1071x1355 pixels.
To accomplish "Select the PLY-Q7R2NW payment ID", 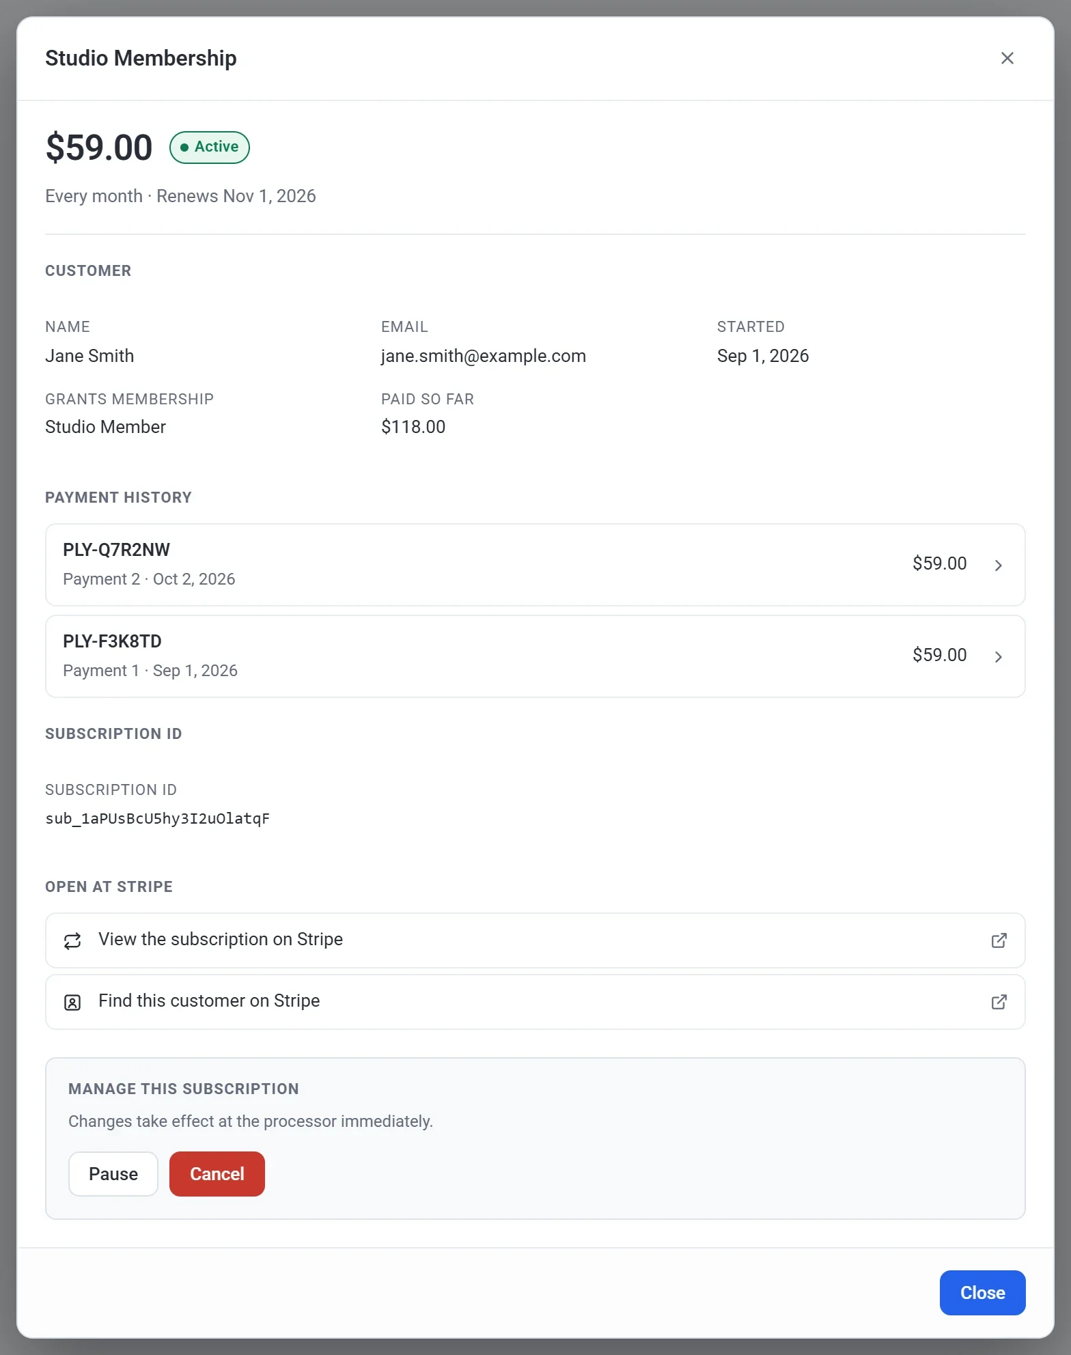I will click(116, 550).
